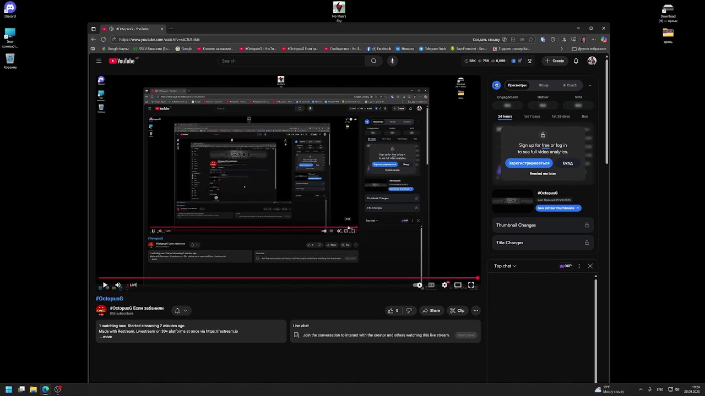Start voice search with the microphone
The image size is (705, 396).
click(392, 61)
